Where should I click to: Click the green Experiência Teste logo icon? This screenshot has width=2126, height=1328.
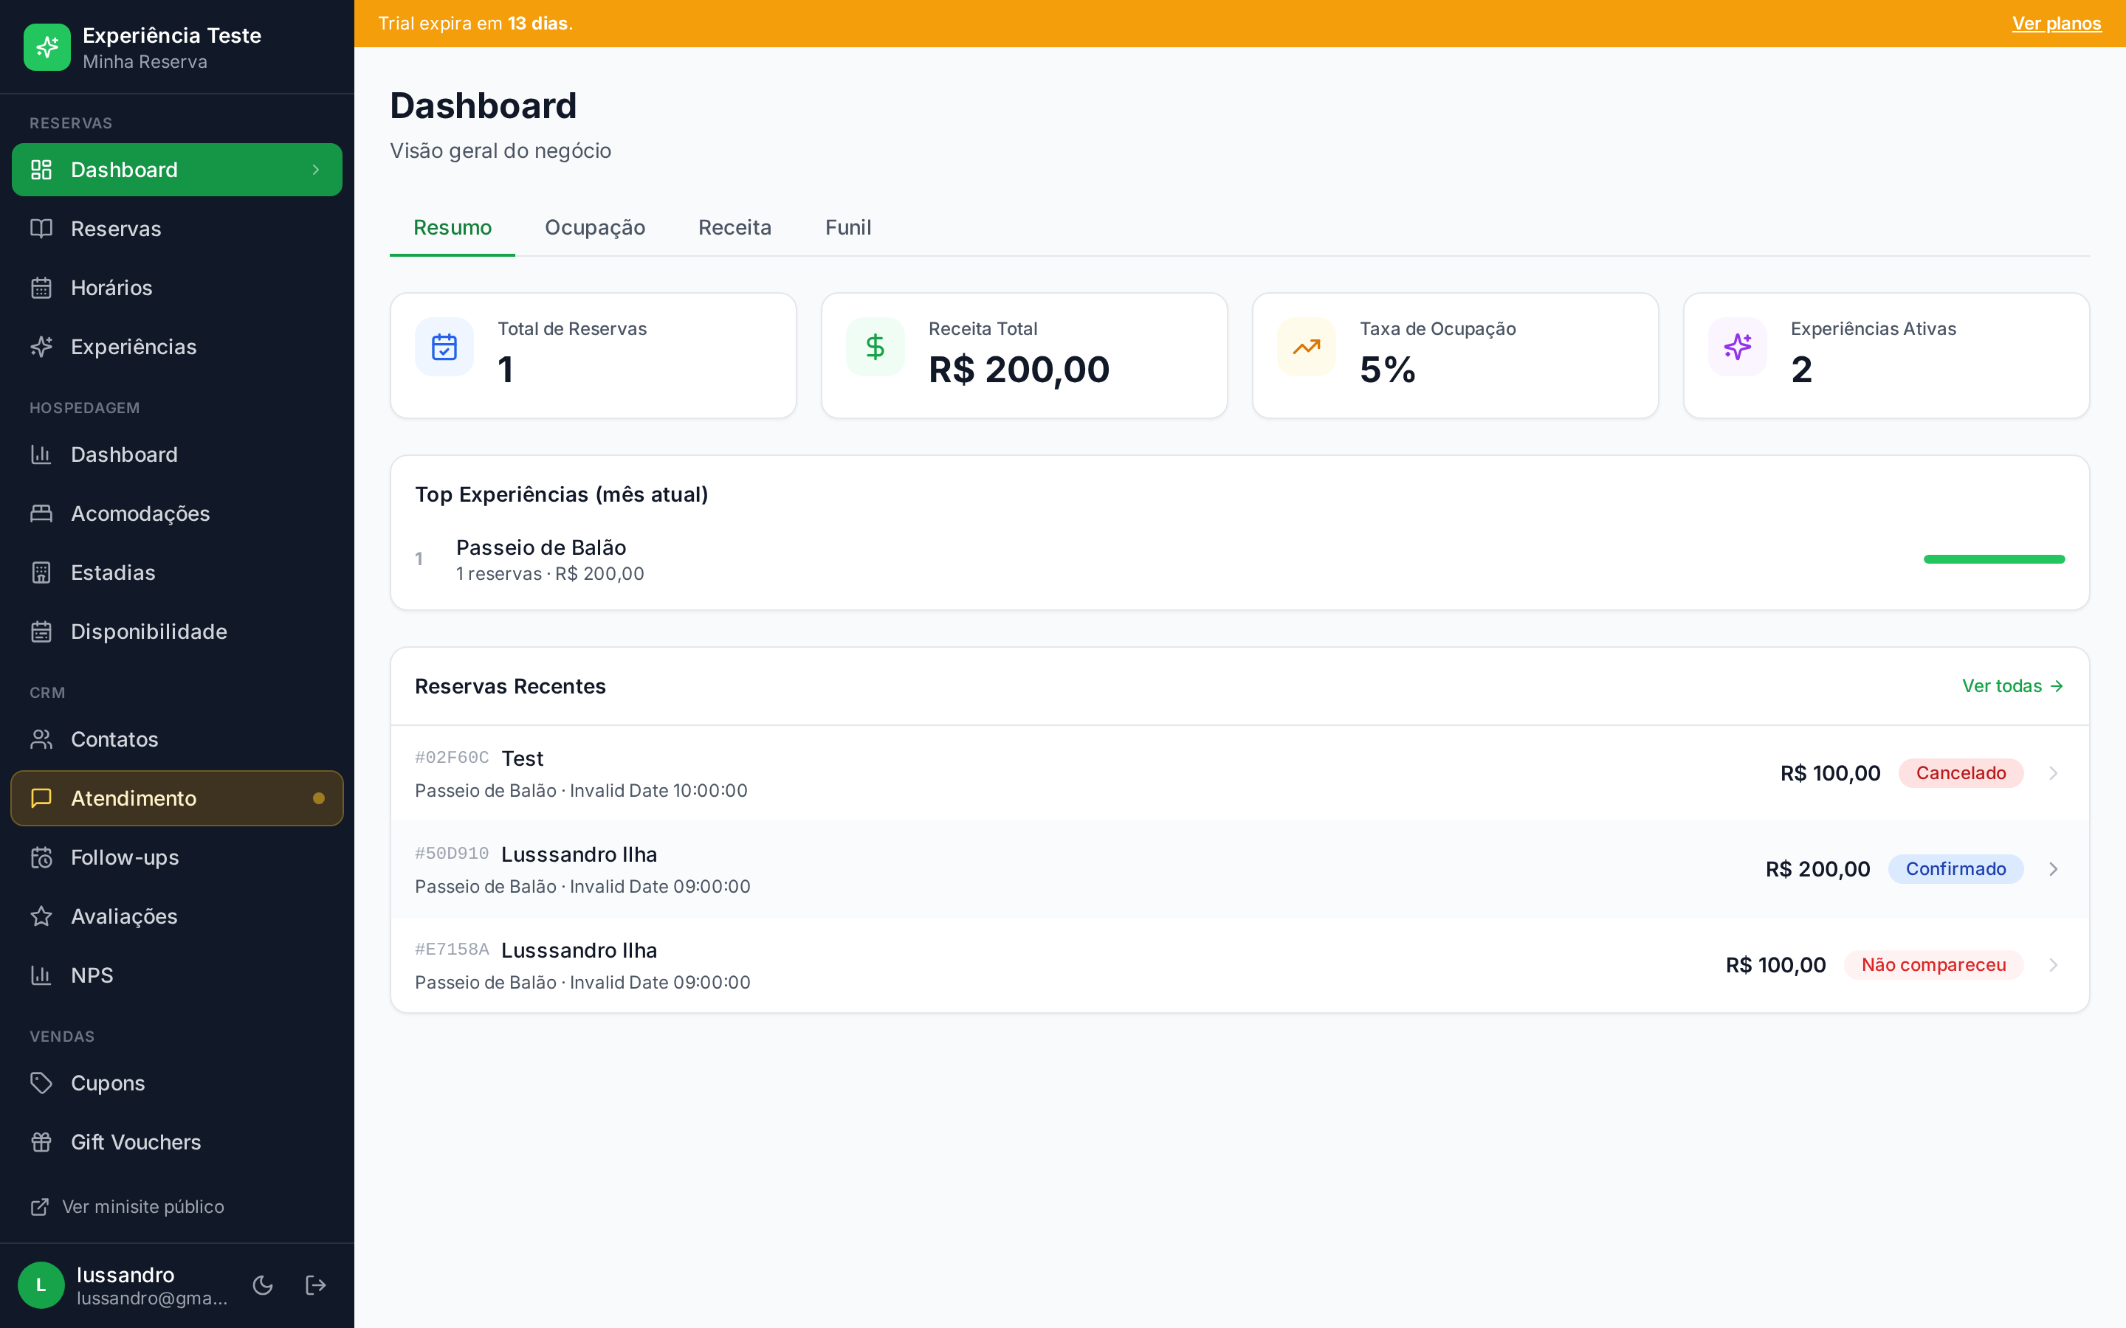(x=47, y=46)
